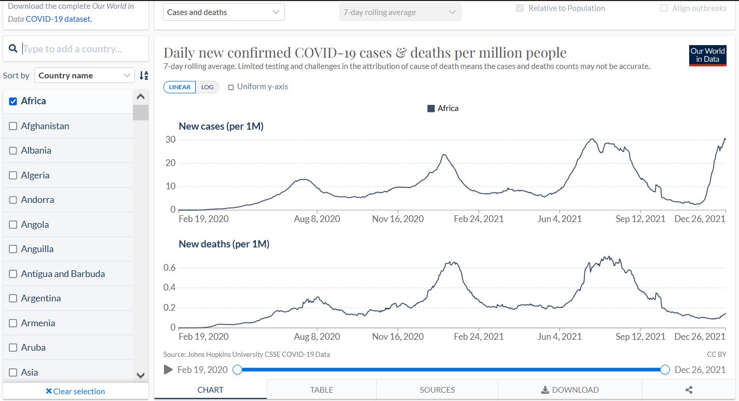Viewport: 739px width, 401px height.
Task: Click country list scroll up arrow
Action: tap(140, 96)
